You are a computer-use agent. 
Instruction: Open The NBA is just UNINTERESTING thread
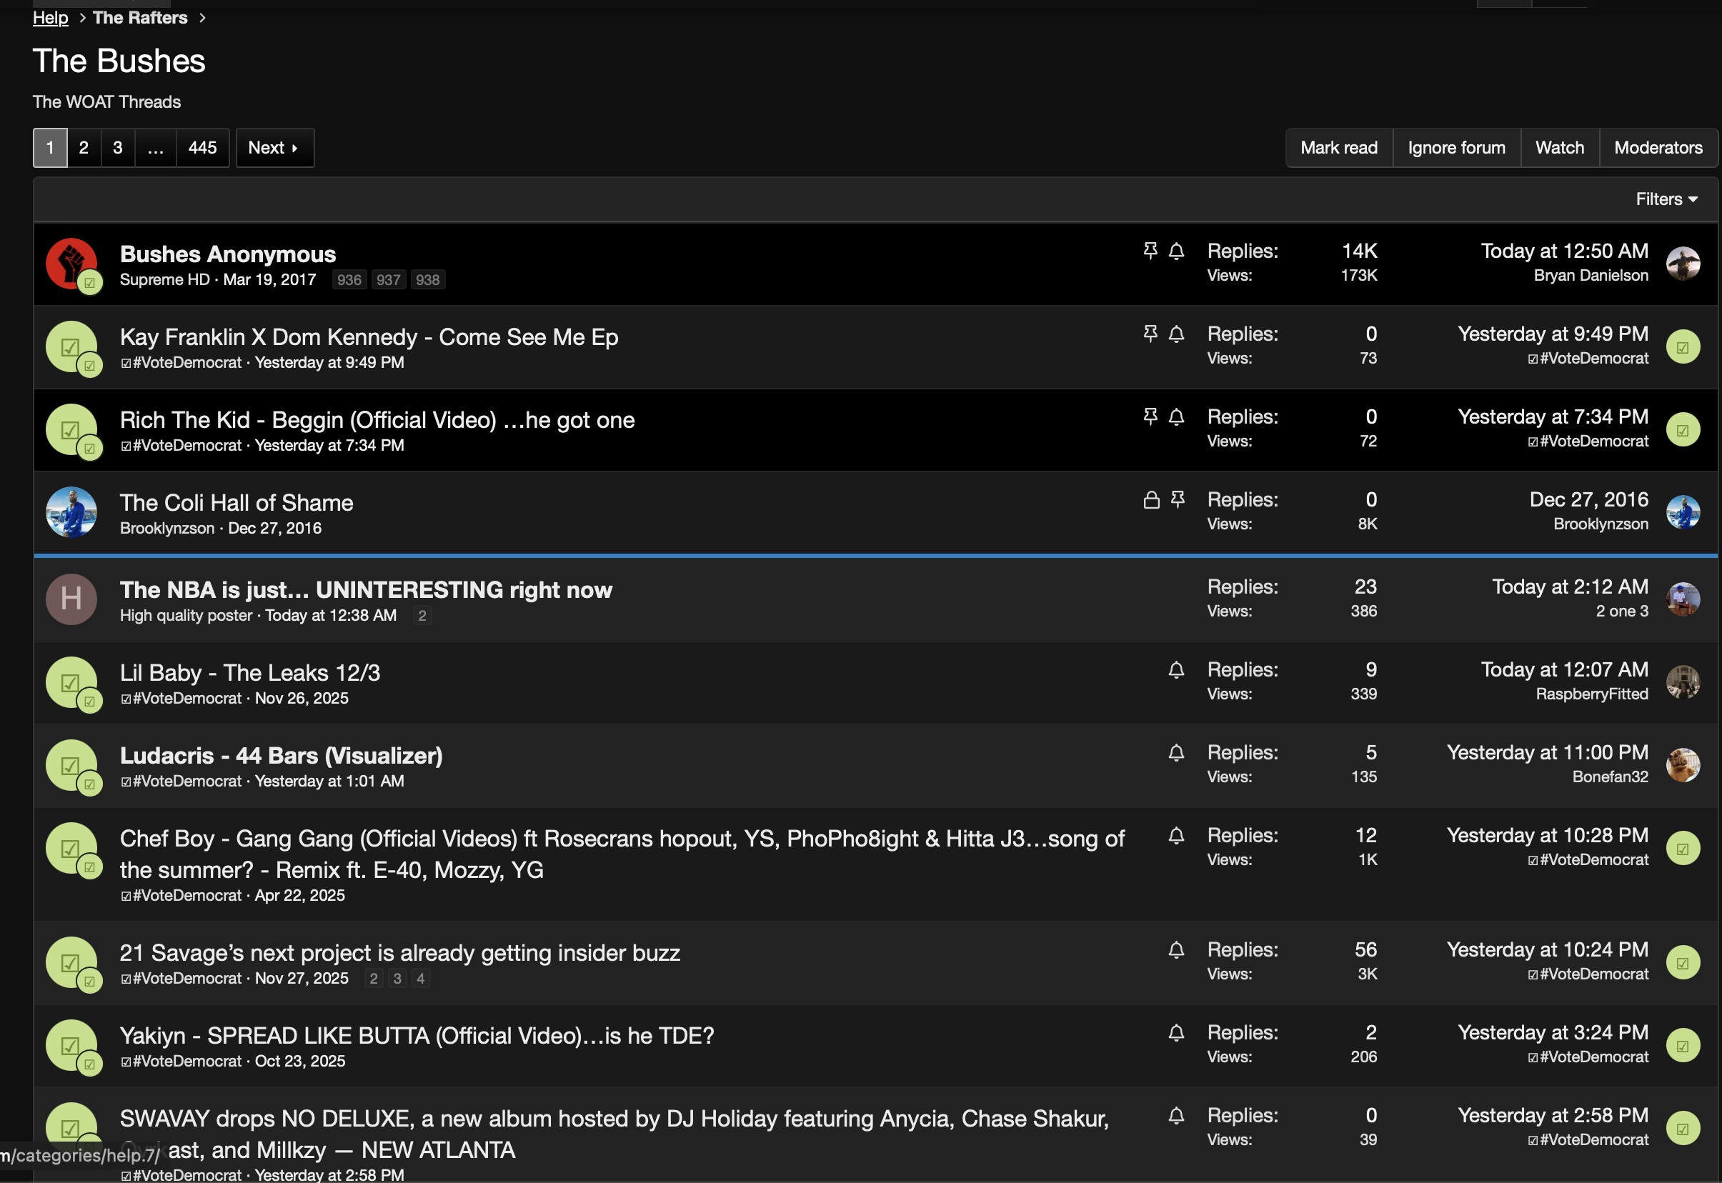pyautogui.click(x=365, y=590)
